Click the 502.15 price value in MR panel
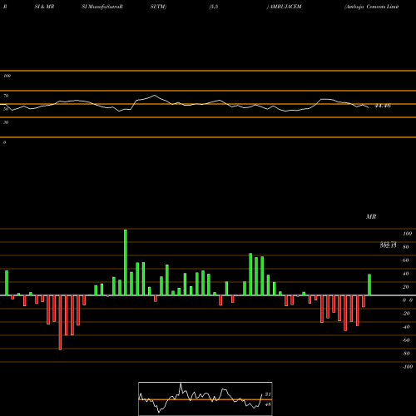This screenshot has height=416, width=416. click(x=388, y=245)
